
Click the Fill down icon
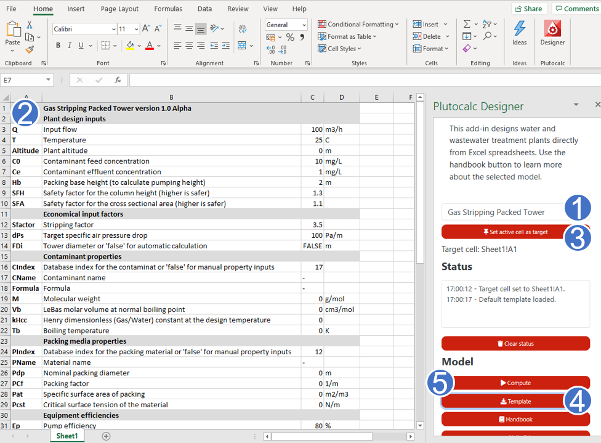point(467,36)
